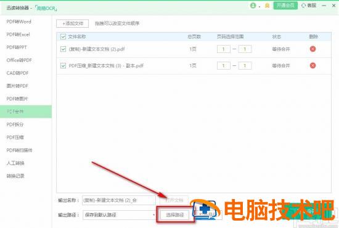
Task: Delete the (复制)-新建文本文档 (2).pdf row
Action: click(312, 49)
